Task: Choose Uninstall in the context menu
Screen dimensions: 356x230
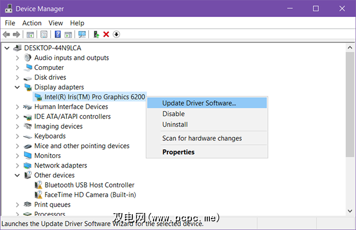Action: [207, 125]
